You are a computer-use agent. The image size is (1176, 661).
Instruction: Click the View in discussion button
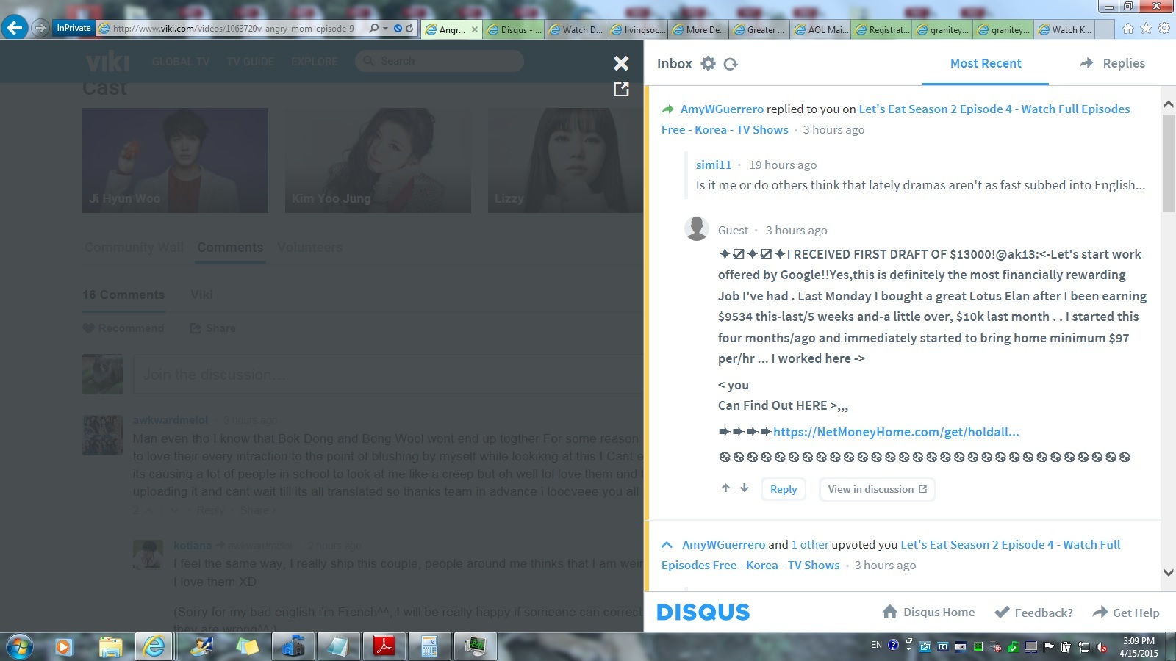(877, 489)
